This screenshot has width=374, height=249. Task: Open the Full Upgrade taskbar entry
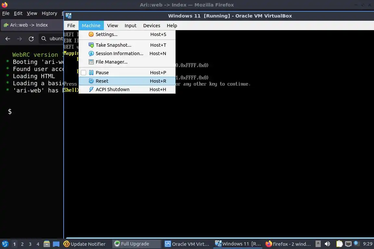[x=136, y=244]
